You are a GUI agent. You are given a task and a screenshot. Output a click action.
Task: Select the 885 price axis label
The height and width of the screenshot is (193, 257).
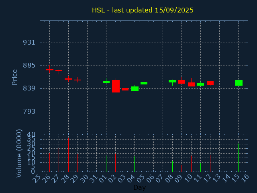point(29,66)
